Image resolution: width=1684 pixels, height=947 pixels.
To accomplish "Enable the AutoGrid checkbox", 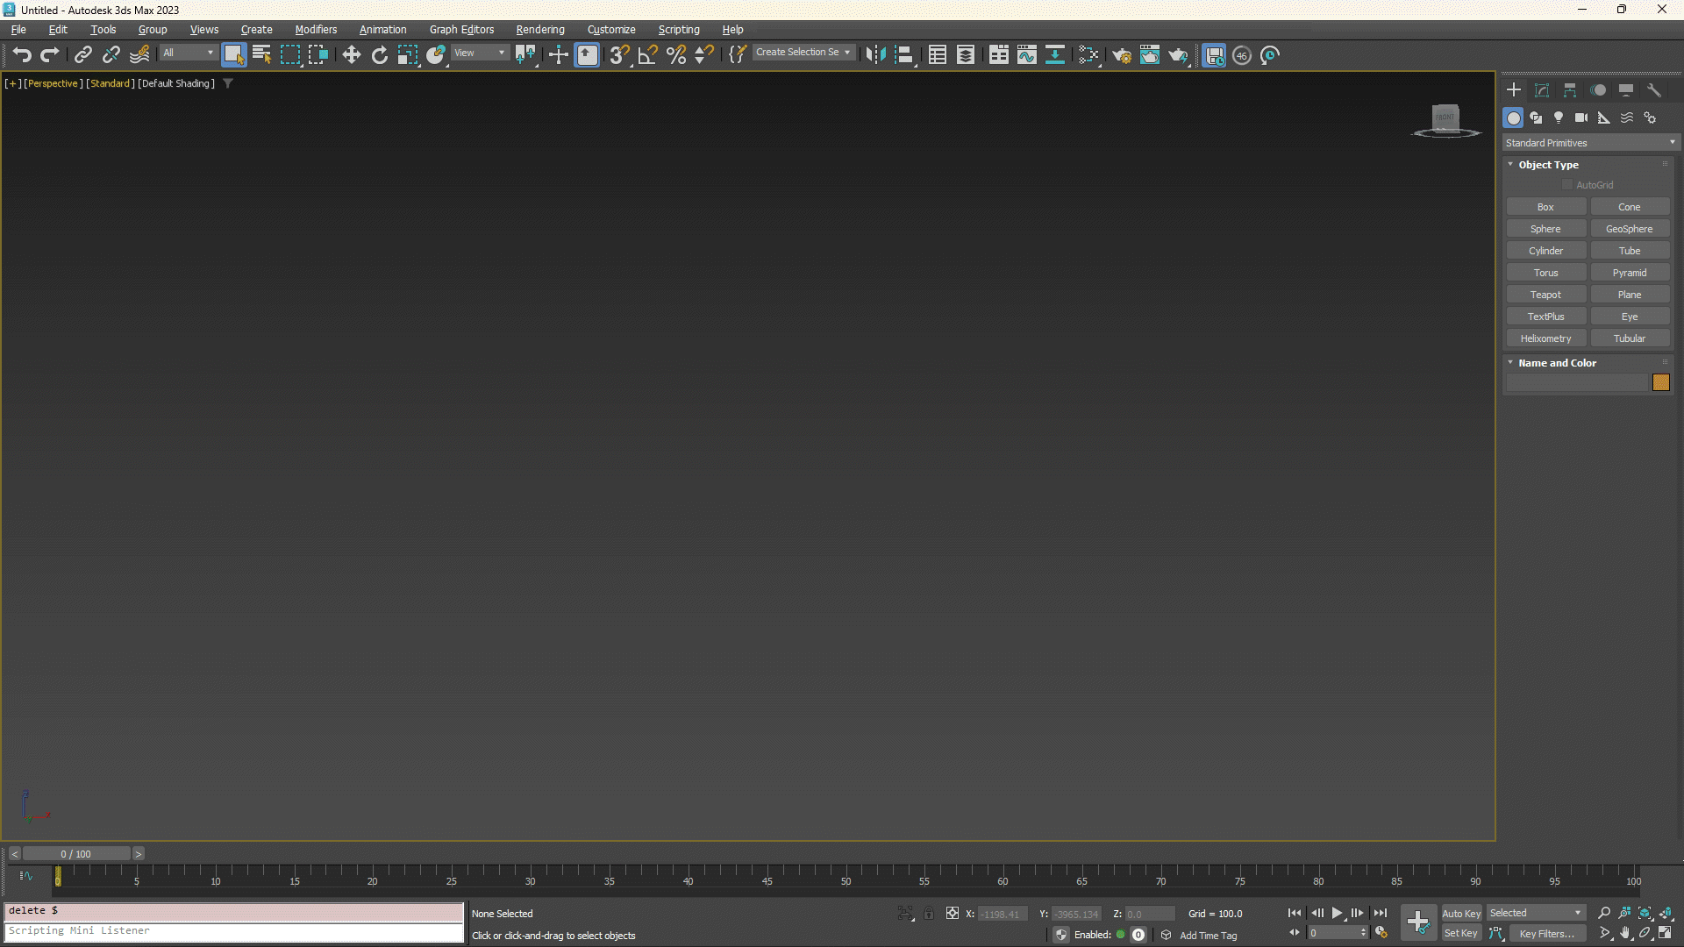I will point(1568,185).
